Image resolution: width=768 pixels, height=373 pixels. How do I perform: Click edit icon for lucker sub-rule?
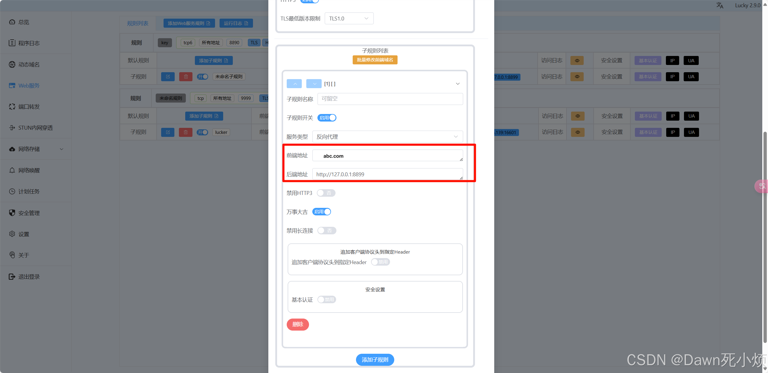click(168, 132)
